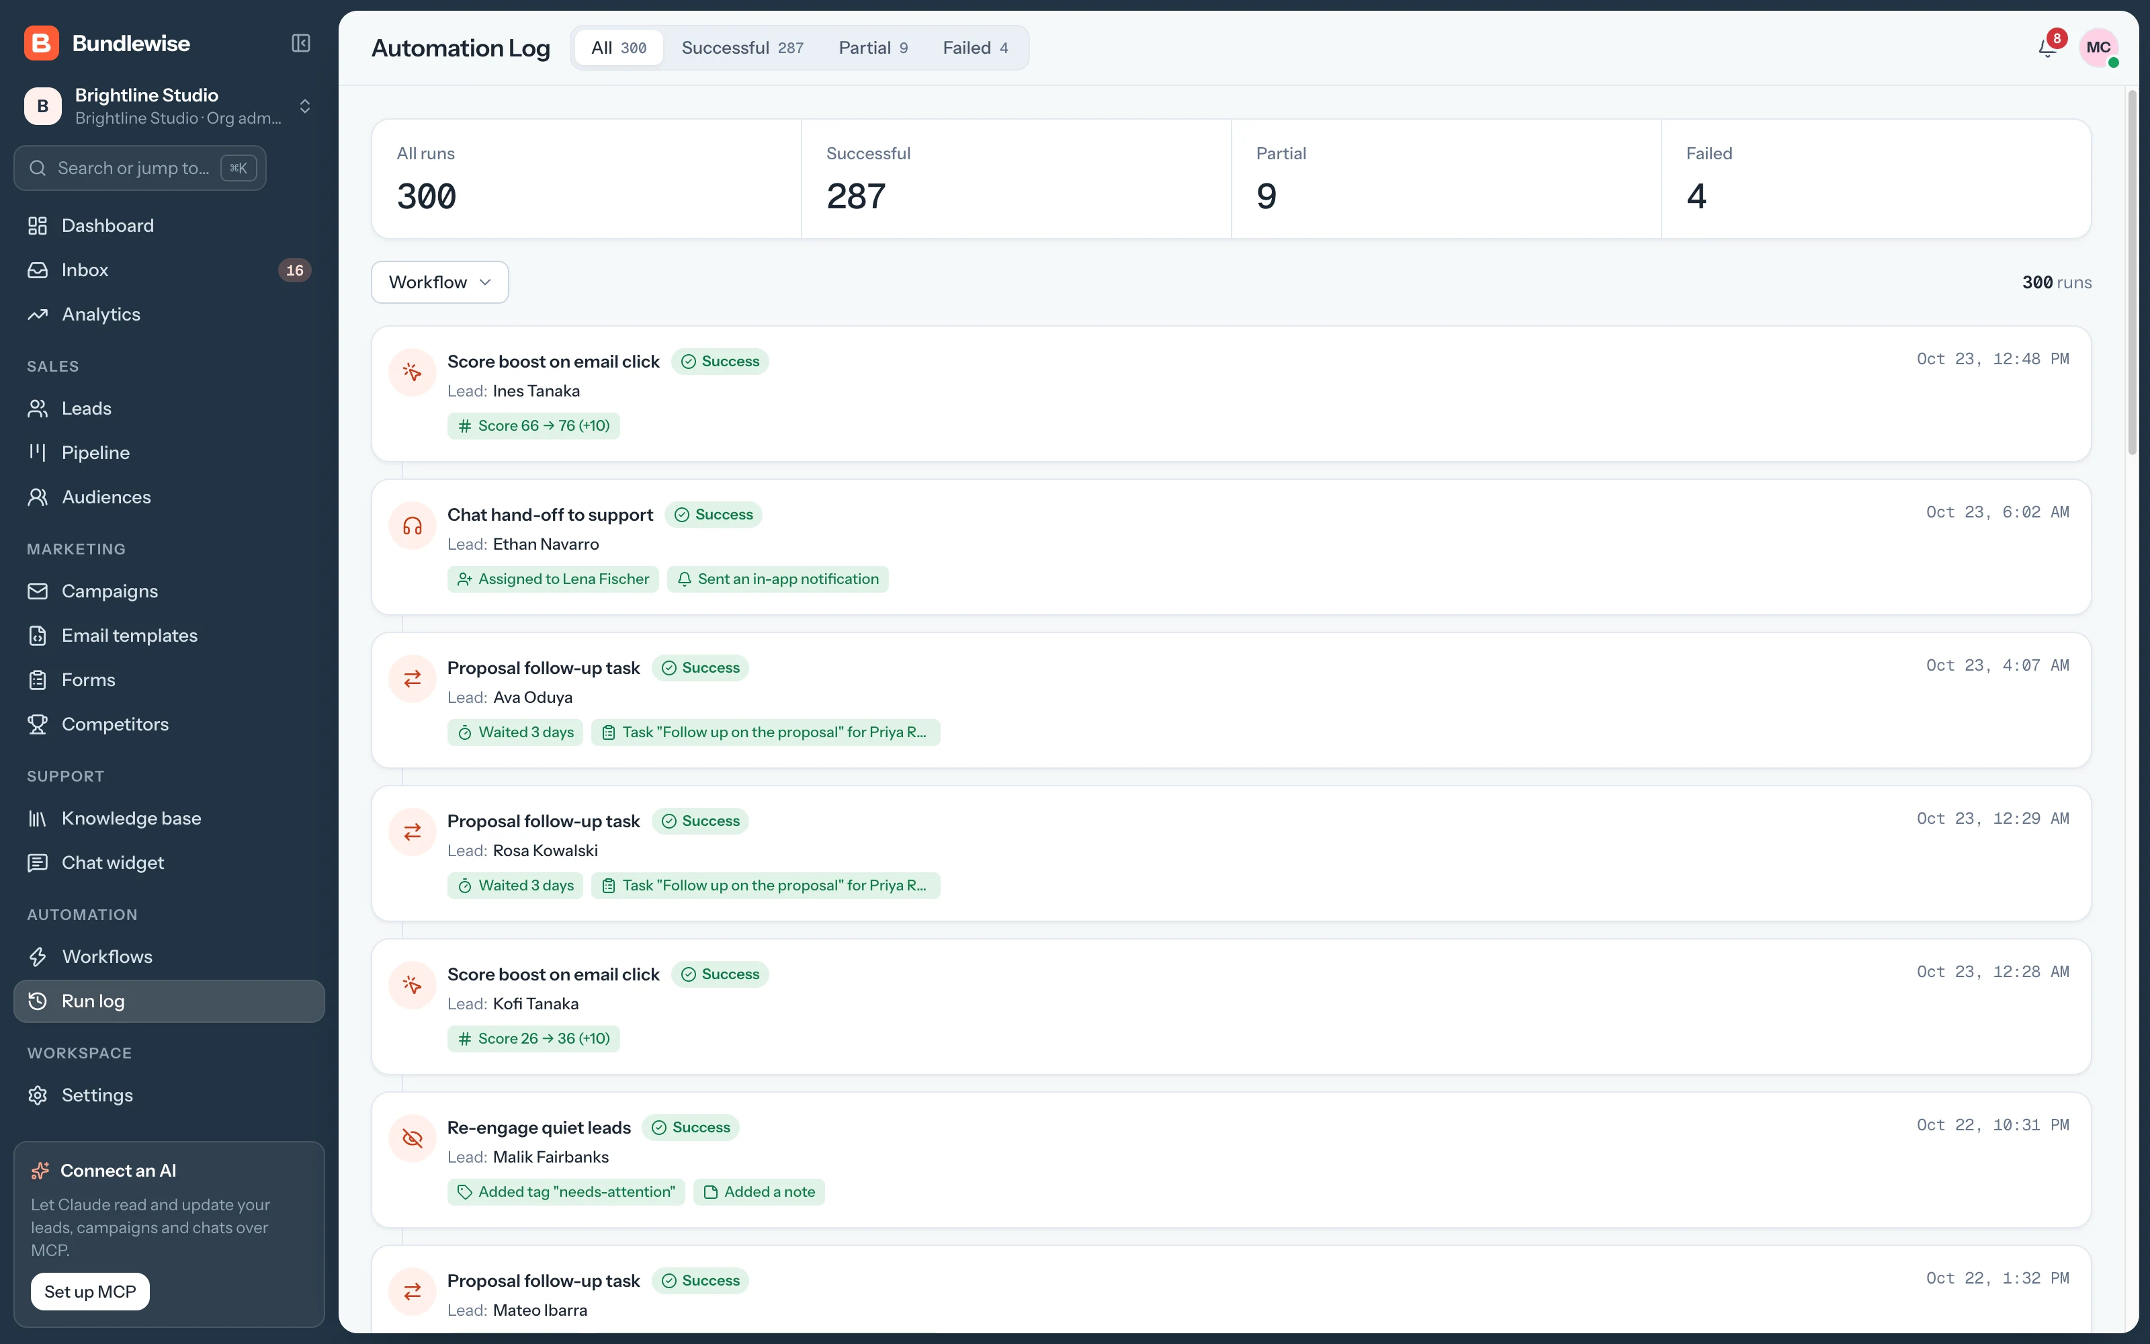Image resolution: width=2150 pixels, height=1344 pixels.
Task: Open Knowledge base
Action: click(169, 818)
